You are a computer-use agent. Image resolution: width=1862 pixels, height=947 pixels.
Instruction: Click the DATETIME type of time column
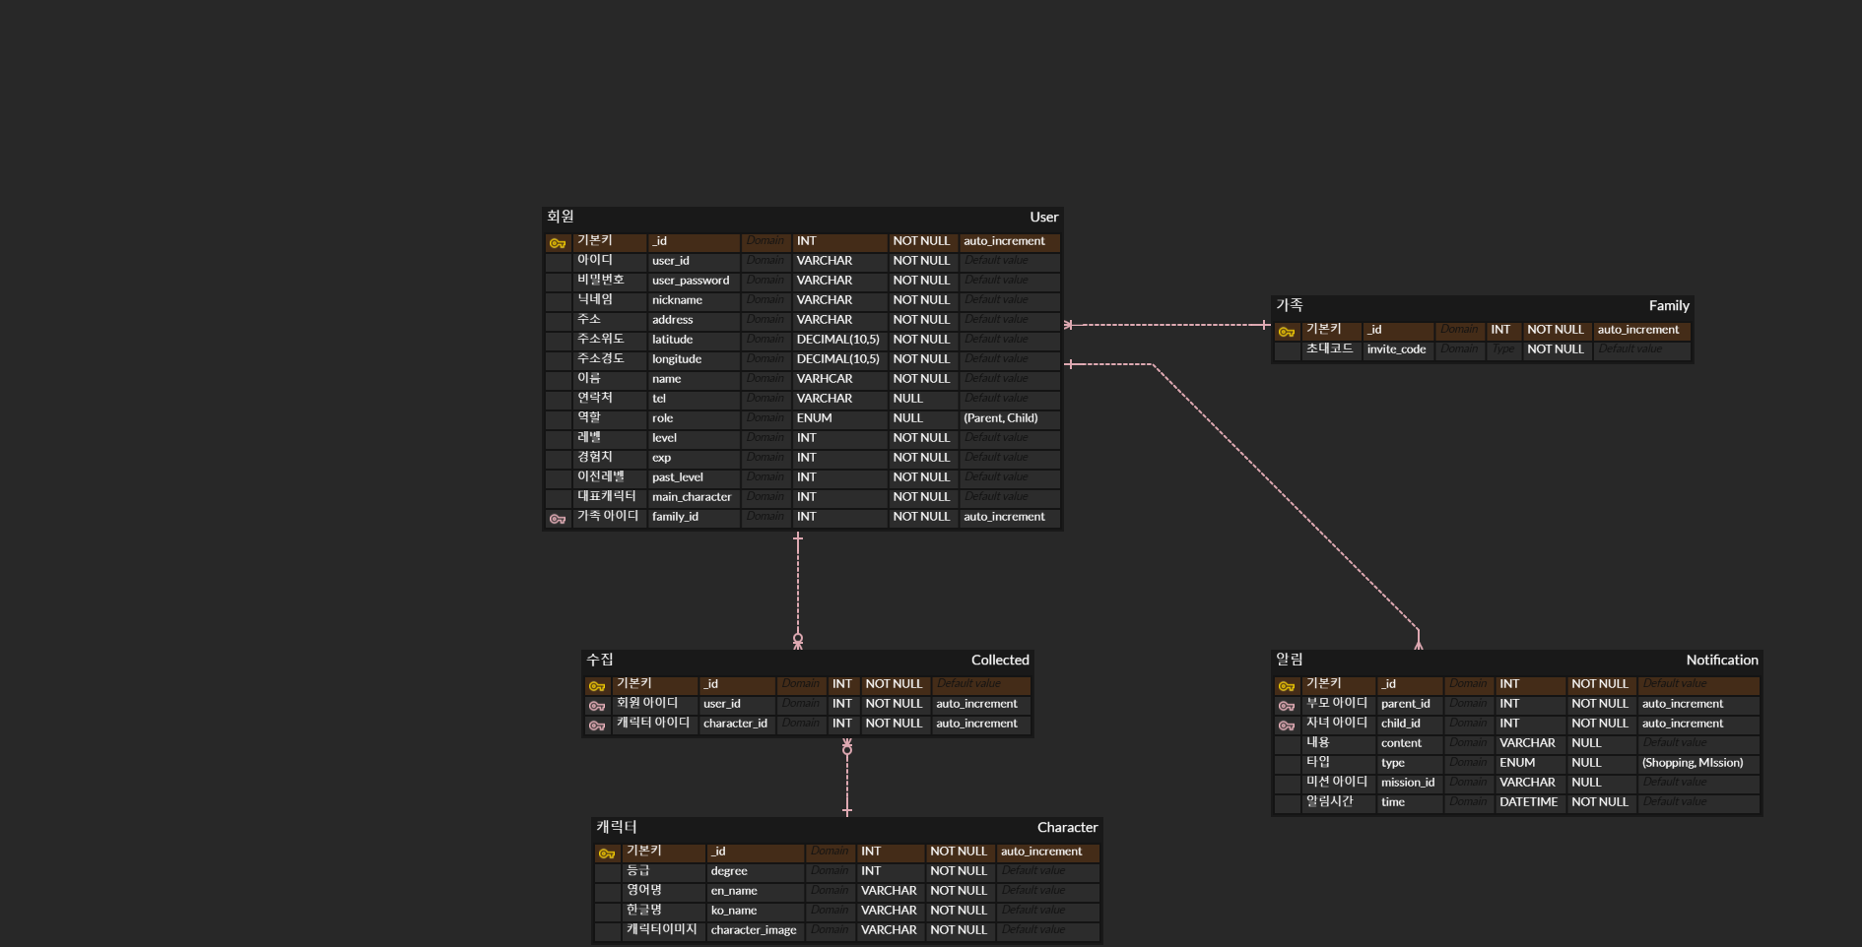(1528, 802)
